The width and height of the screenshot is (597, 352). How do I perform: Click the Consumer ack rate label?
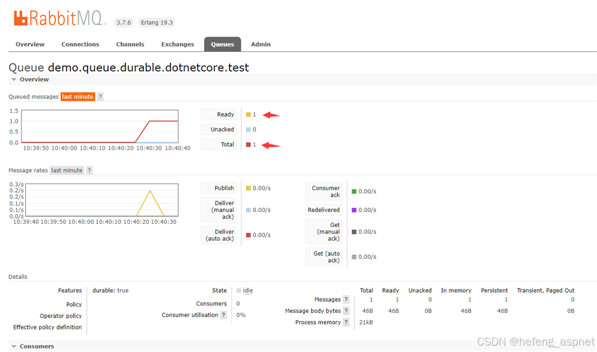coord(324,191)
